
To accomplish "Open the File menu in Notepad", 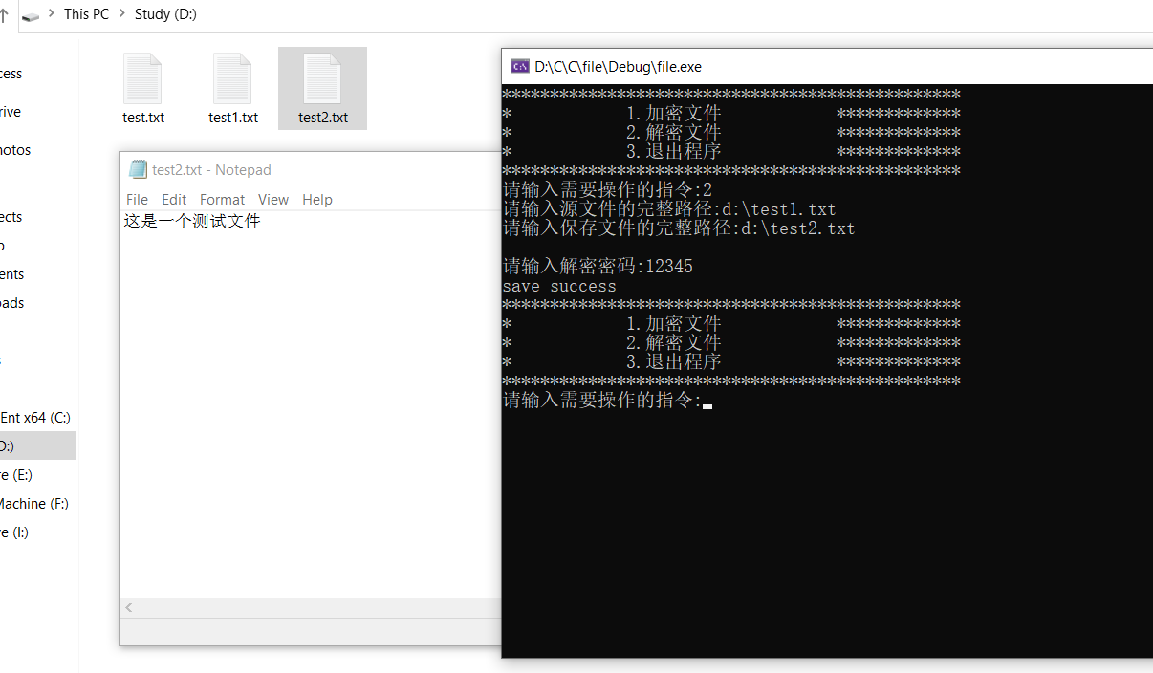I will click(x=137, y=199).
